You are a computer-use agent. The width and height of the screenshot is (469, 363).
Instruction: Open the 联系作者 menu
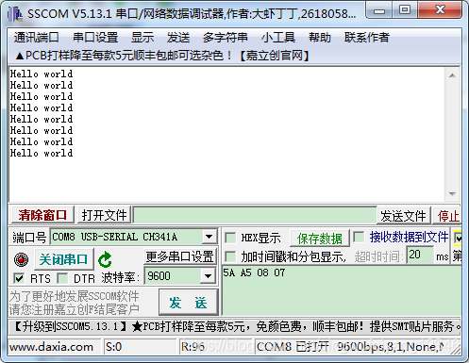[x=367, y=38]
